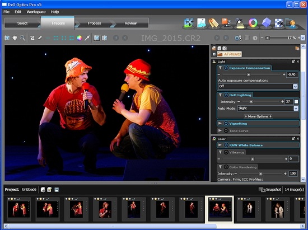Open the zoom percentage dropdown
This screenshot has height=230, width=308.
(303, 37)
